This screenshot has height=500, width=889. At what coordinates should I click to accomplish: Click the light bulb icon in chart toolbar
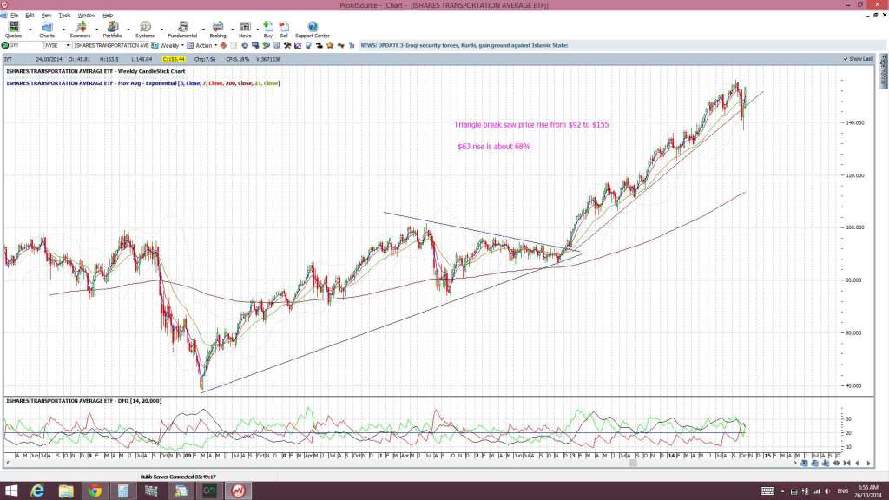(x=308, y=45)
